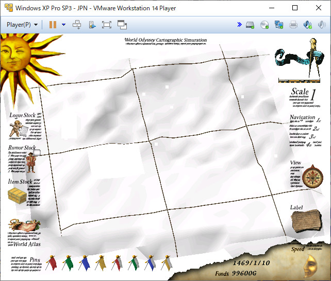Click the View compass rose
Image resolution: width=331 pixels, height=281 pixels.
point(312,177)
